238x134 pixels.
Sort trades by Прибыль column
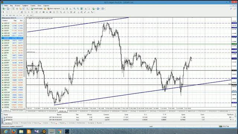click(230, 115)
